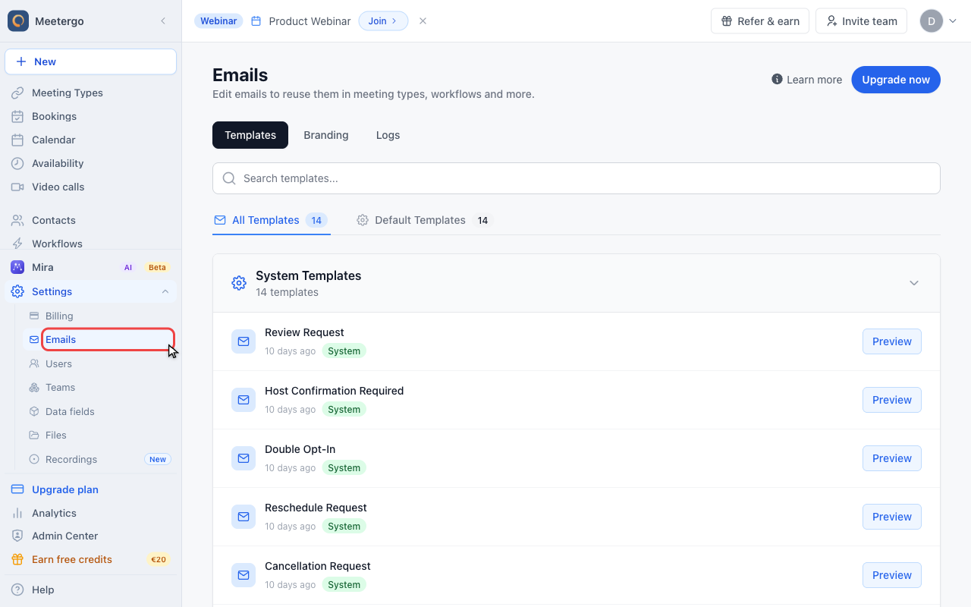Viewport: 971px width, 607px height.
Task: Click the Join webinar button
Action: coord(383,21)
